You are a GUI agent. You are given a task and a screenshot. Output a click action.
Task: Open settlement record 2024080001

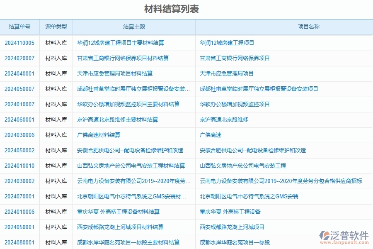point(19,242)
